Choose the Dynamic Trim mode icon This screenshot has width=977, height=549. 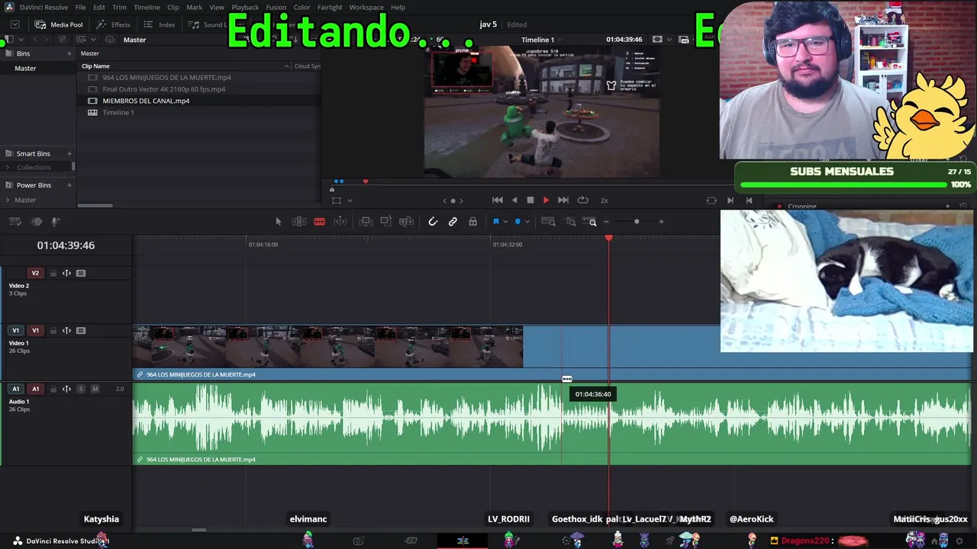point(340,222)
